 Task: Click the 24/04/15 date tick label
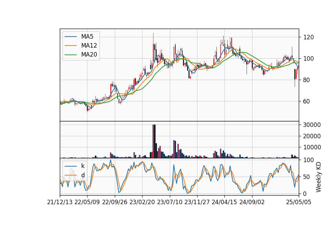[224, 202]
